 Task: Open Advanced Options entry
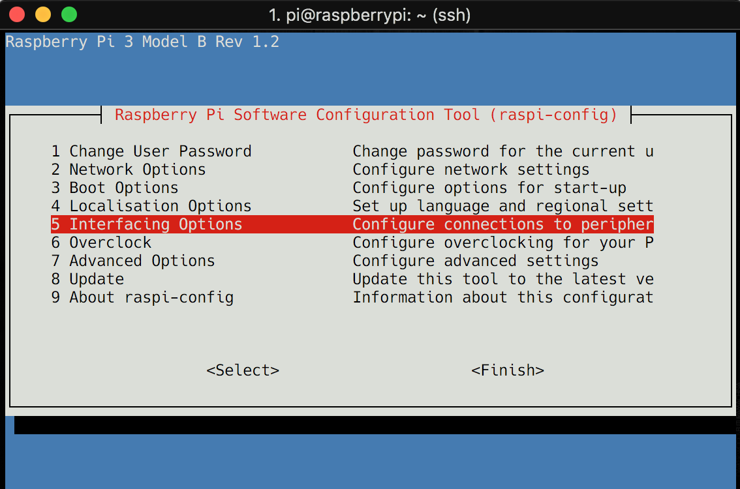352,261
